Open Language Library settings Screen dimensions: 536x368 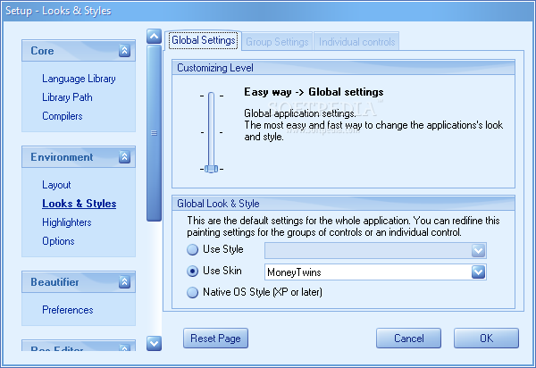click(x=79, y=79)
